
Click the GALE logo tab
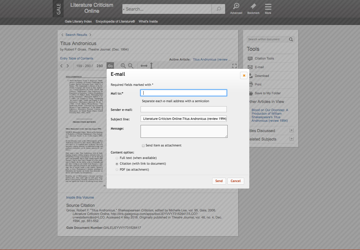pyautogui.click(x=58, y=9)
